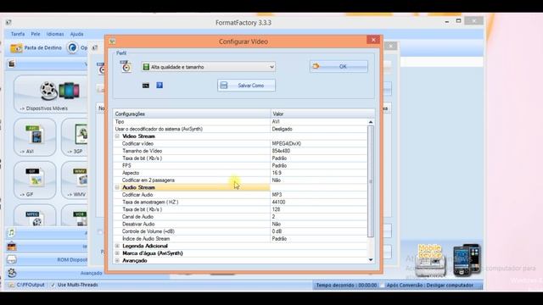
Task: Click the Salvar Como button
Action: pos(246,86)
